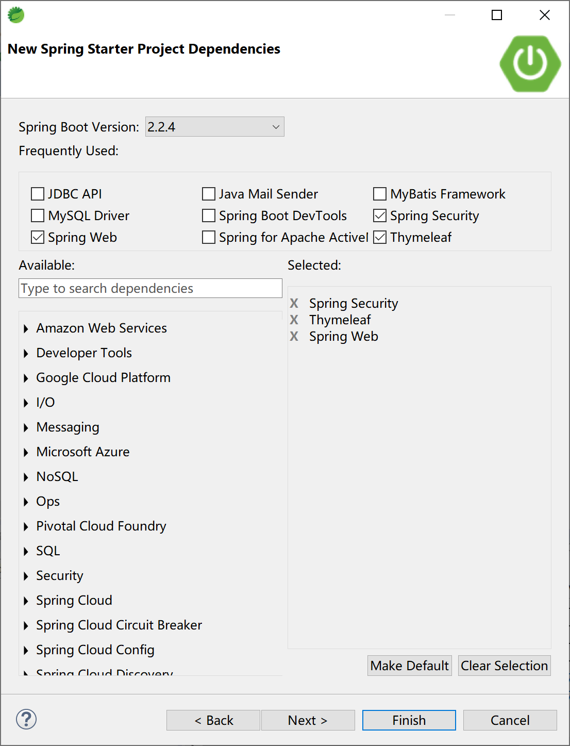570x746 pixels.
Task: Remove Spring Security via its X icon
Action: click(294, 303)
